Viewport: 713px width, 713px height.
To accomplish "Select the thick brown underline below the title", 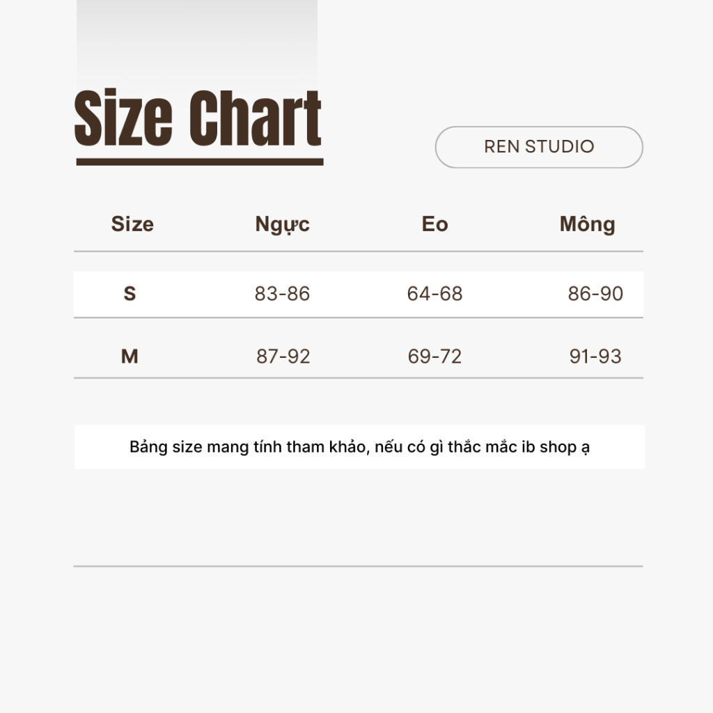I will pyautogui.click(x=199, y=162).
